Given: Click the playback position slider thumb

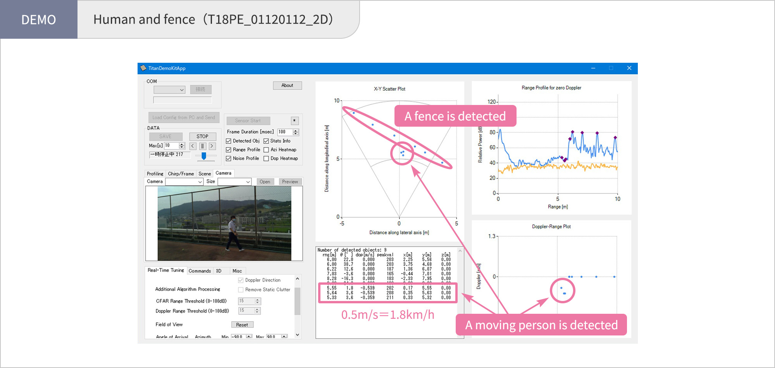Looking at the screenshot, I should 204,156.
